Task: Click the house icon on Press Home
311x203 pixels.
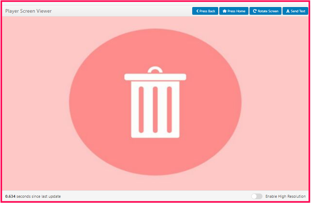Action: tap(225, 11)
